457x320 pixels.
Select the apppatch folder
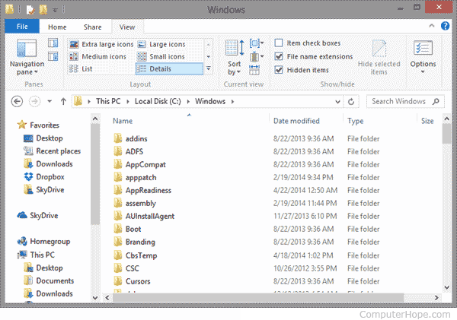tap(135, 177)
